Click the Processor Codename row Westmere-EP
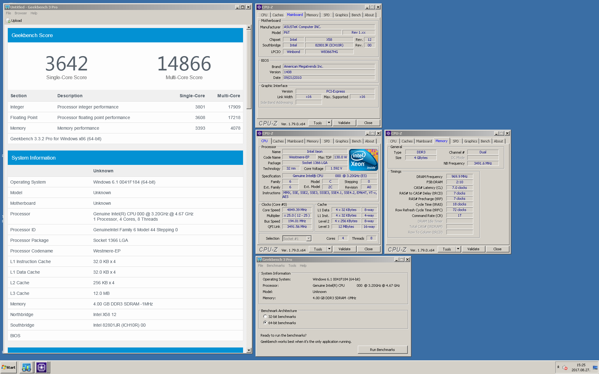 [125, 251]
